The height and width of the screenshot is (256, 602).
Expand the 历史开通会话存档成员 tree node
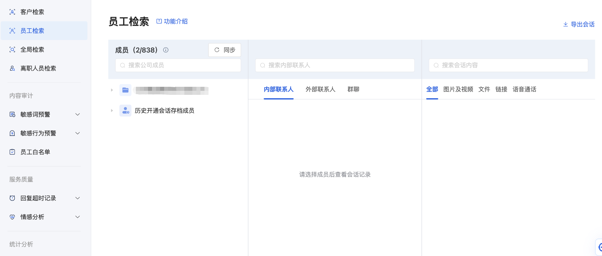(112, 110)
